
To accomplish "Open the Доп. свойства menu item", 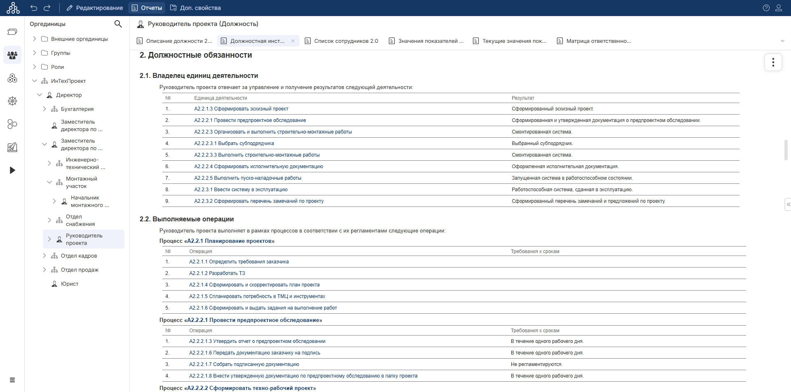I will click(195, 8).
